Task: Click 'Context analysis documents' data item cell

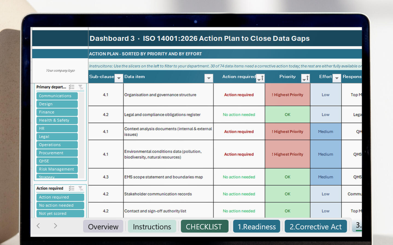Action: coord(168,131)
